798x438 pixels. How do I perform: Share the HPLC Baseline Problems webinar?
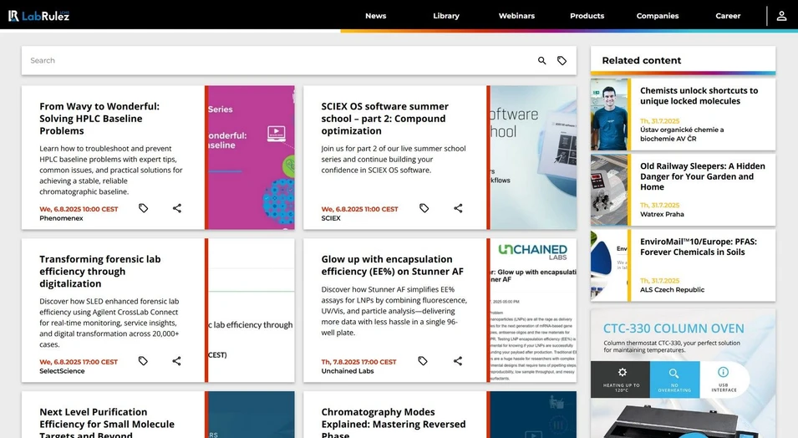[x=176, y=208]
